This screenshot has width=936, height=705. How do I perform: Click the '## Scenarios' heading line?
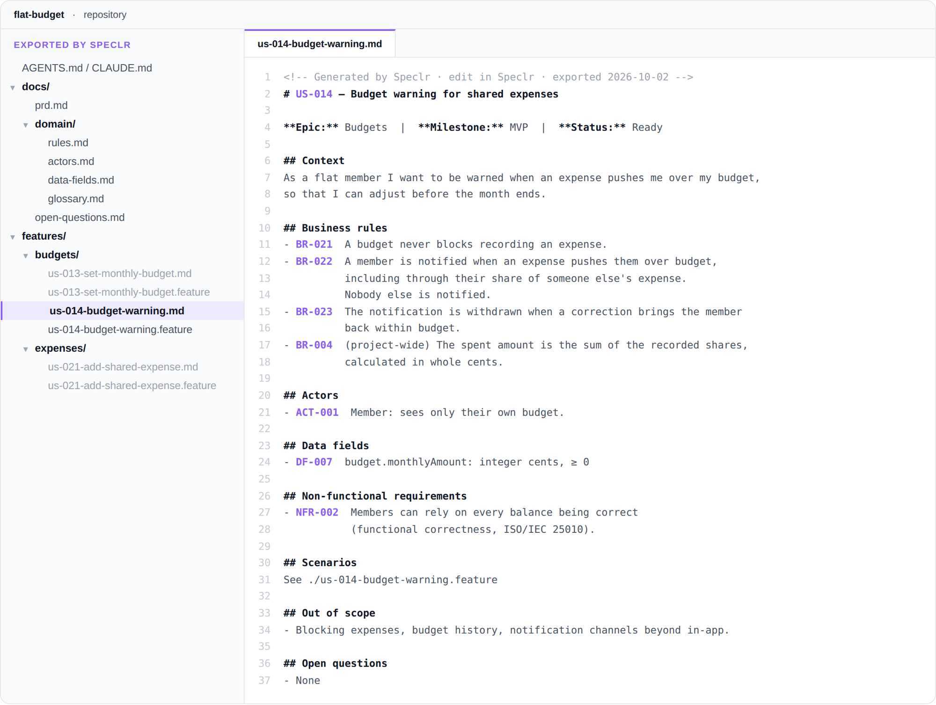[x=320, y=563]
